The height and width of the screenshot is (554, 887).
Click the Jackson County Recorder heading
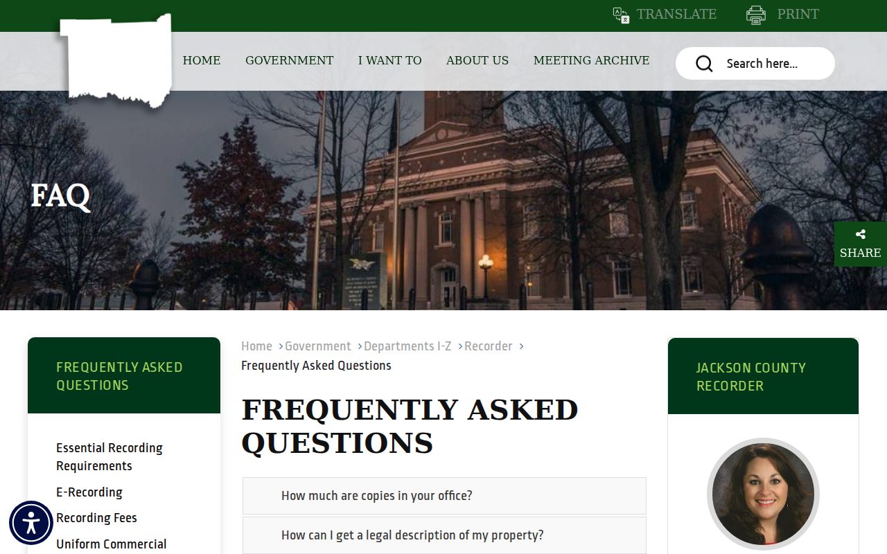pyautogui.click(x=751, y=377)
